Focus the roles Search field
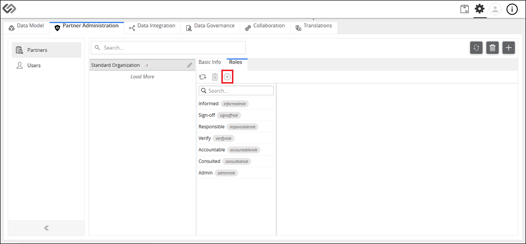Image resolution: width=526 pixels, height=244 pixels. [236, 91]
